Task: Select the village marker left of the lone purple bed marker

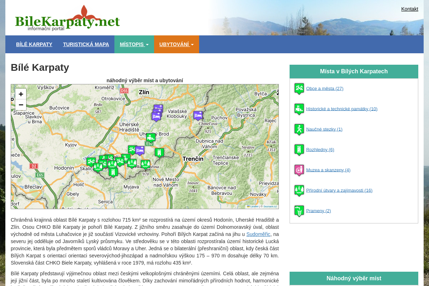Action: pos(132,150)
